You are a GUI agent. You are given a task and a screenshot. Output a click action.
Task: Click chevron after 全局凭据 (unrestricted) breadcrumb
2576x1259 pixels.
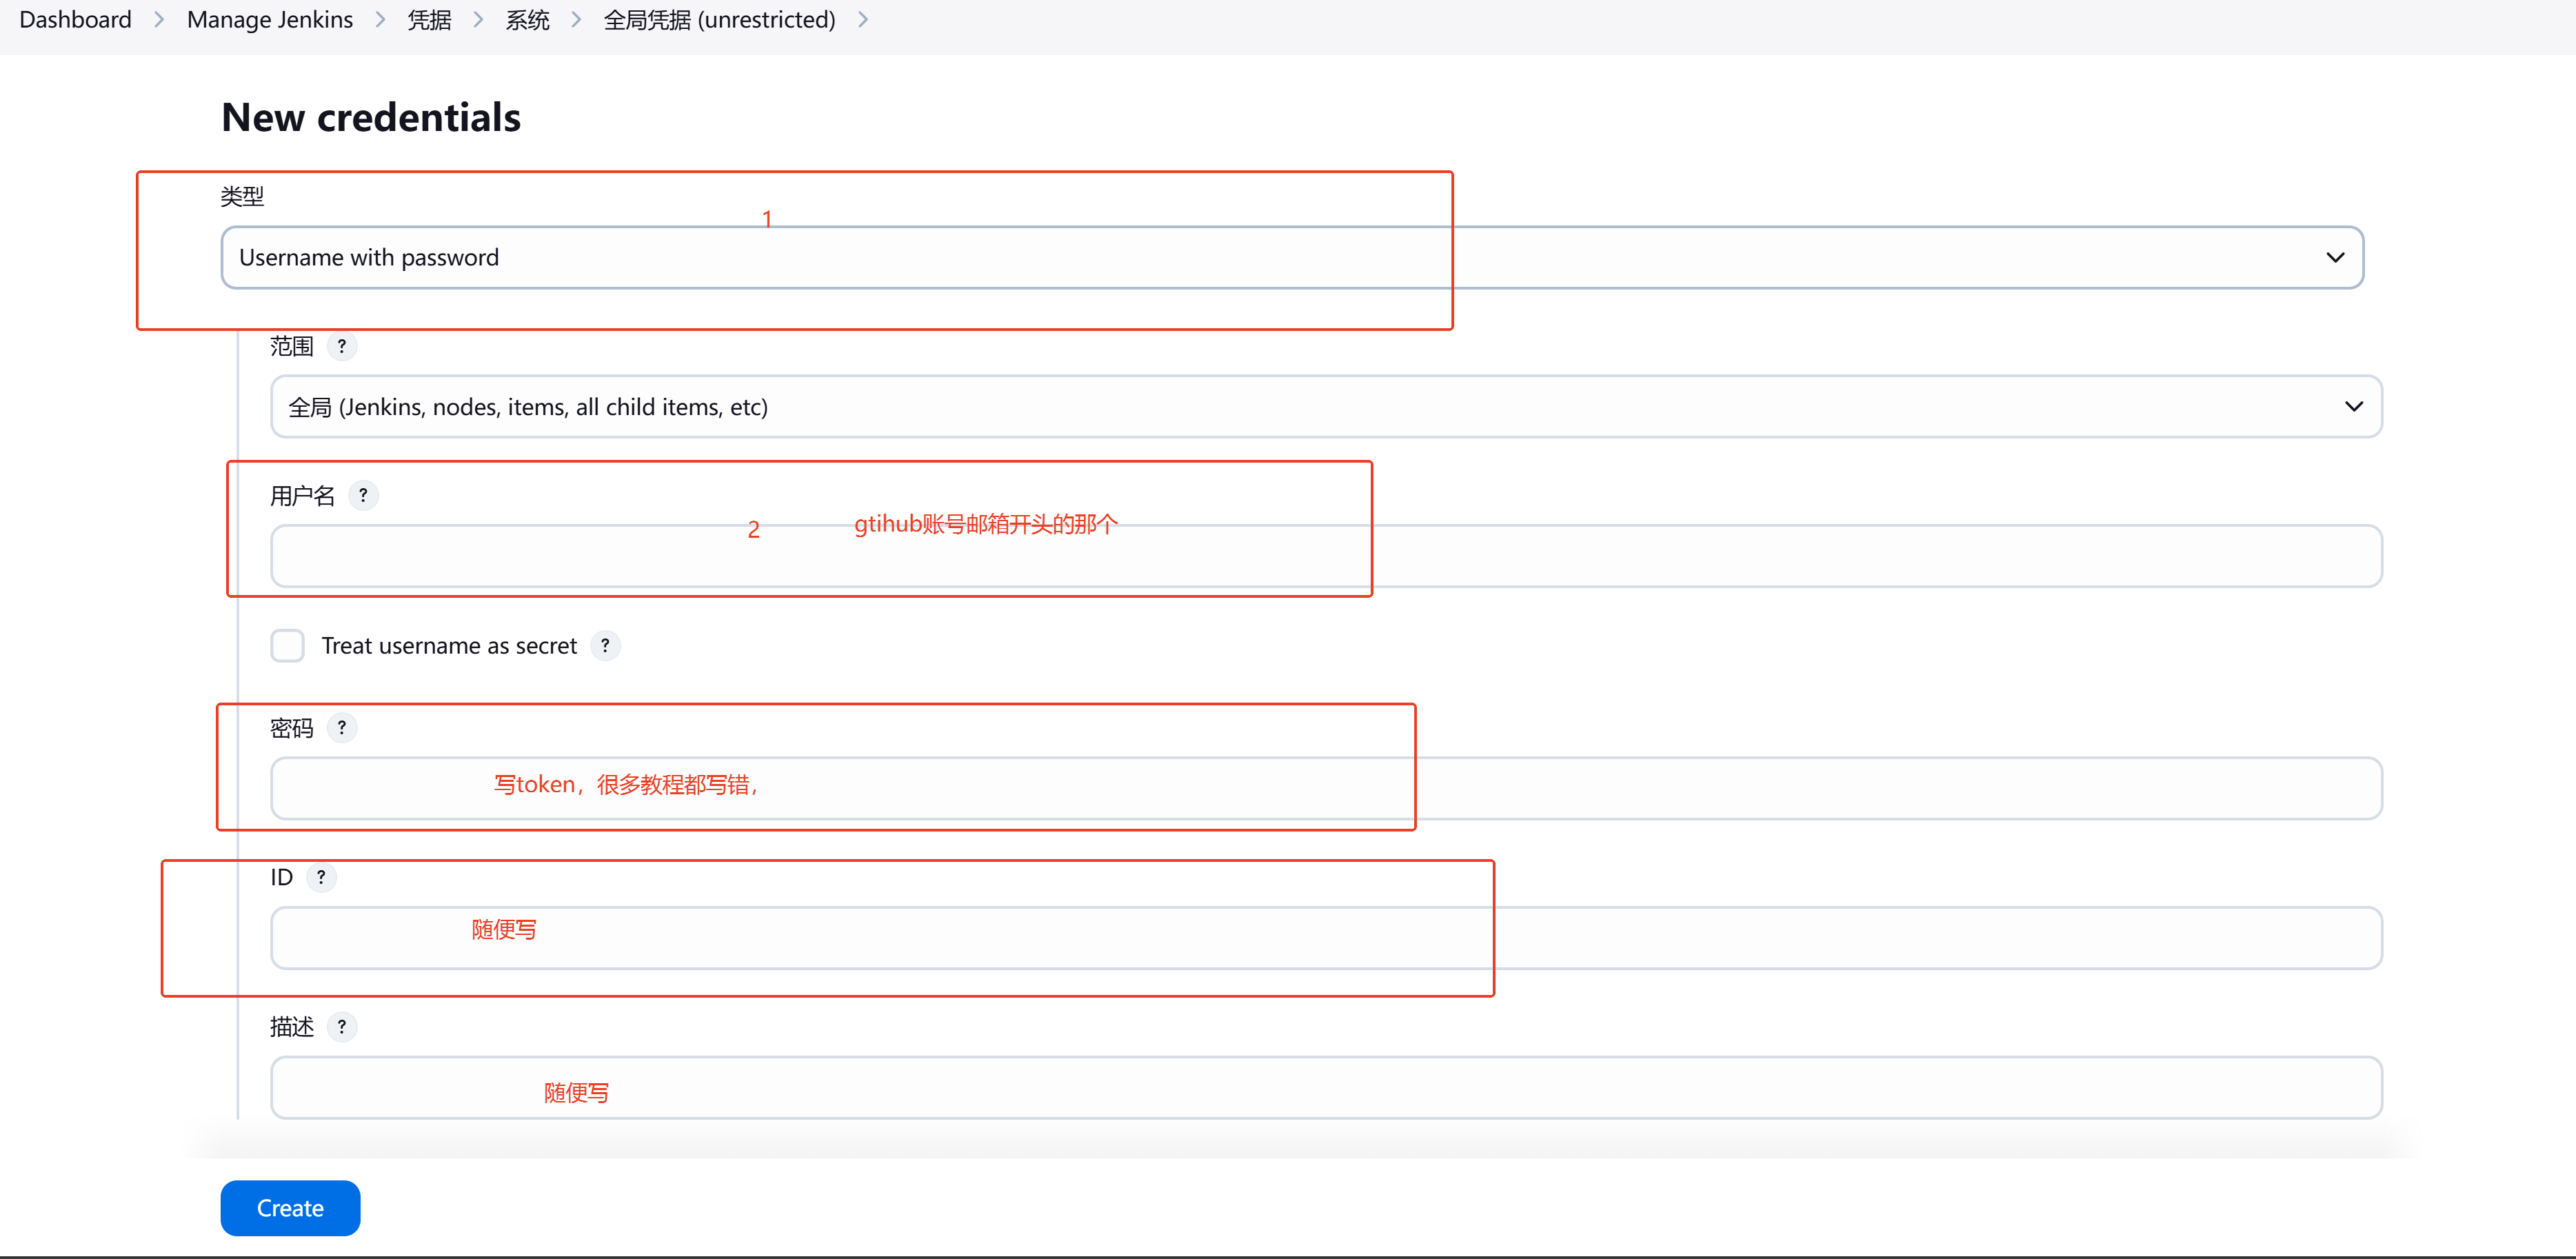coord(863,20)
